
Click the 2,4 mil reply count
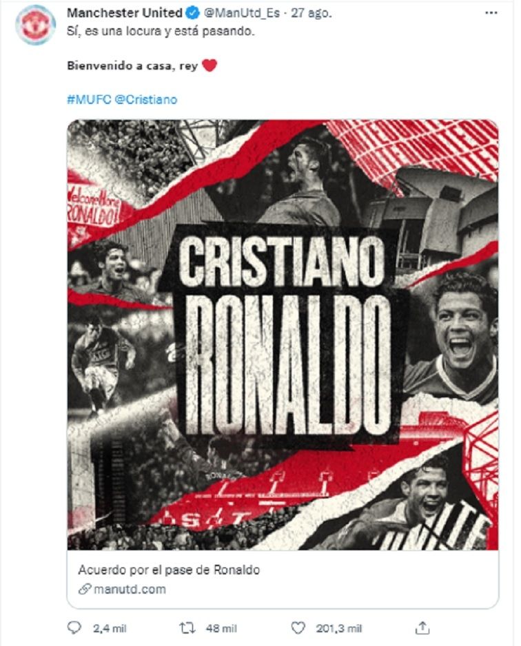(102, 627)
